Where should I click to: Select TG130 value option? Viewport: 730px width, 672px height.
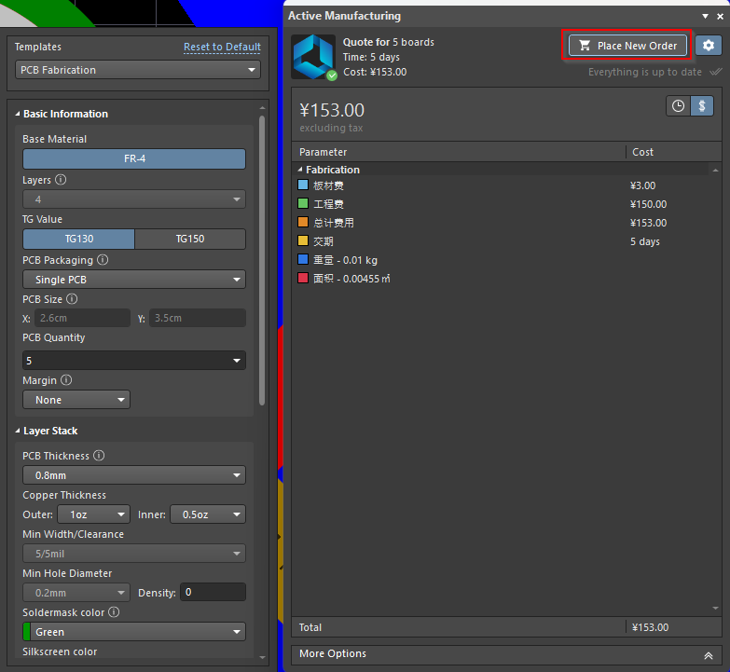tap(78, 239)
